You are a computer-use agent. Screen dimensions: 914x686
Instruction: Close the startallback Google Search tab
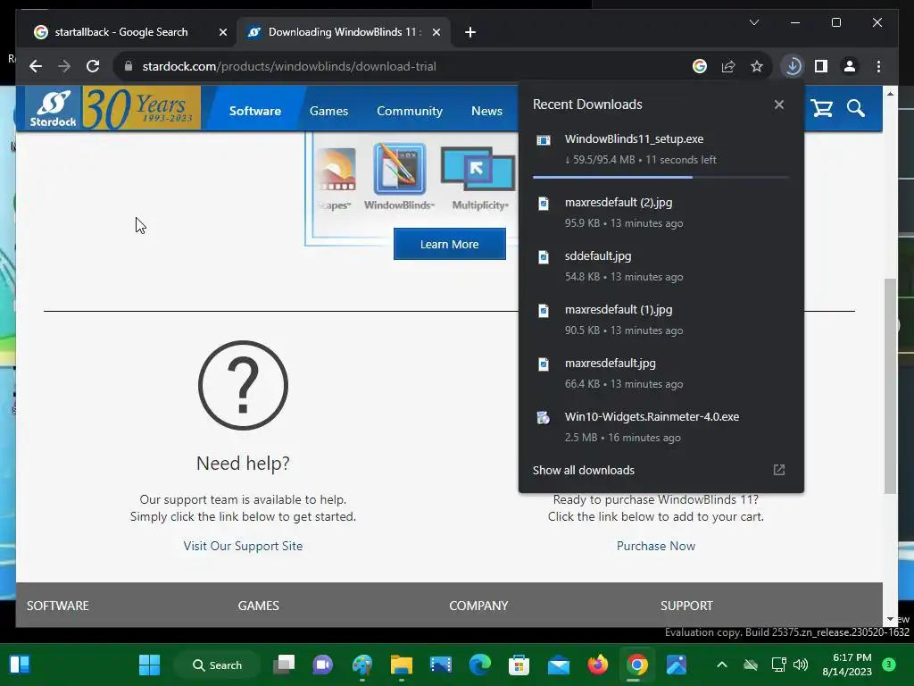click(x=222, y=32)
